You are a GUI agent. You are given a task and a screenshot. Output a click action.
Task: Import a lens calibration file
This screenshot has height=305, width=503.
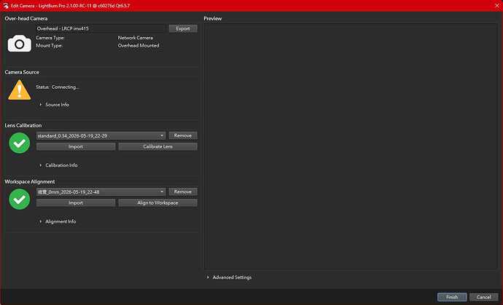76,146
